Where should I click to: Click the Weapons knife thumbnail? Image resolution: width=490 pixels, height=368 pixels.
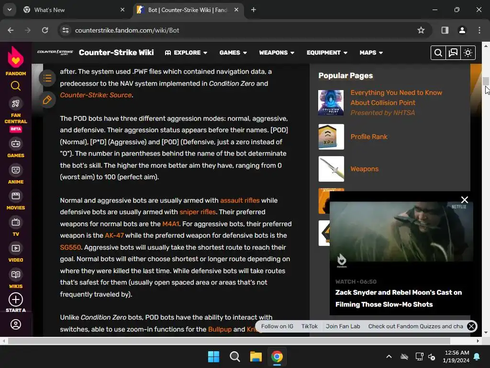click(331, 169)
